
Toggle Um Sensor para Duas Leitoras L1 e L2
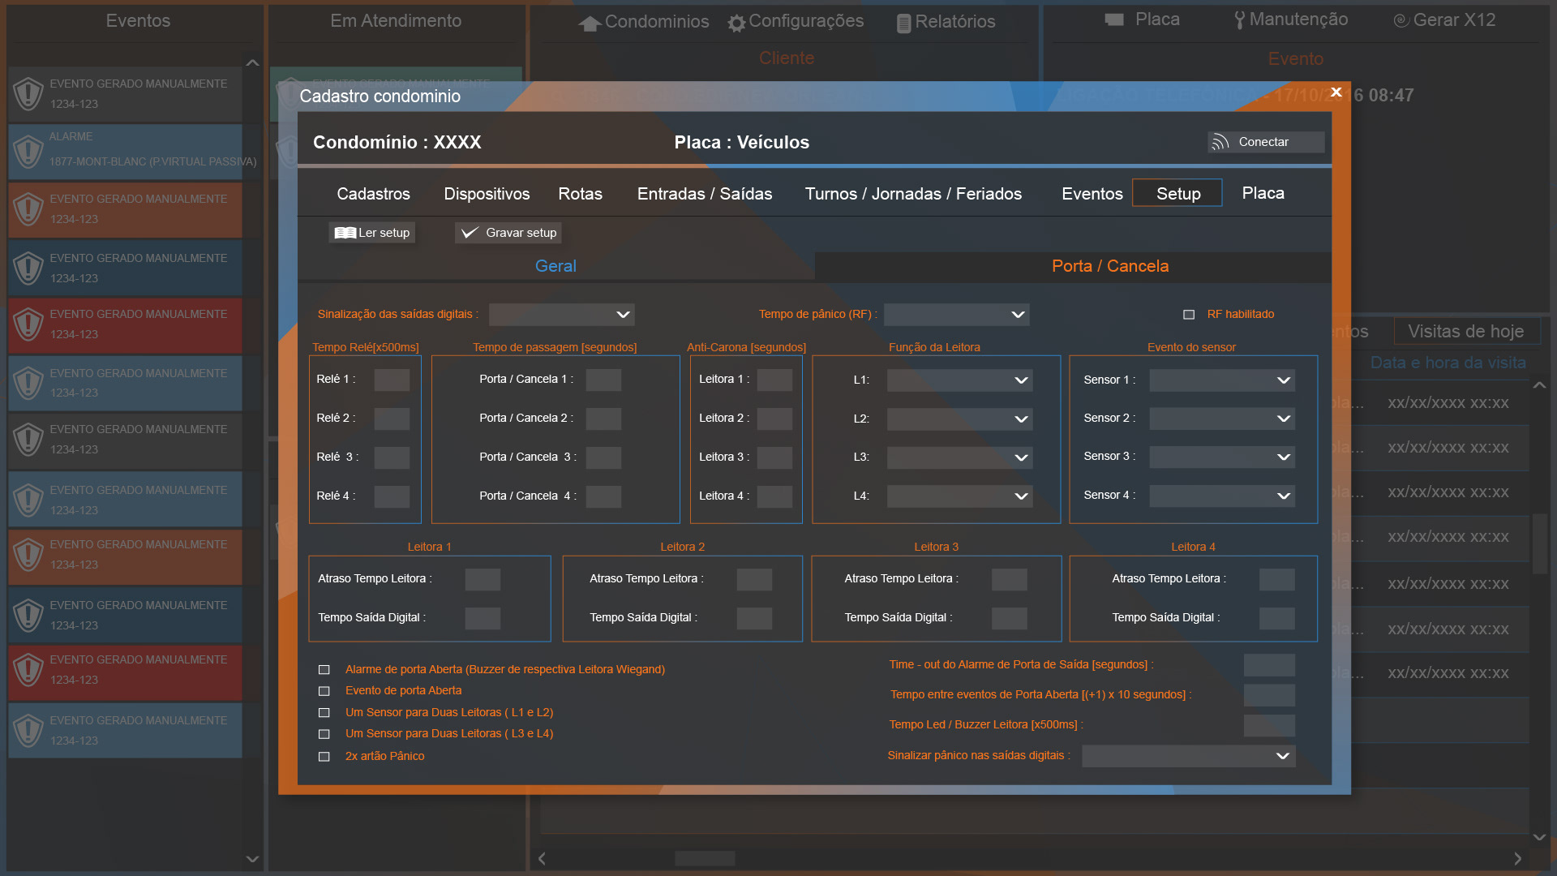pos(324,713)
